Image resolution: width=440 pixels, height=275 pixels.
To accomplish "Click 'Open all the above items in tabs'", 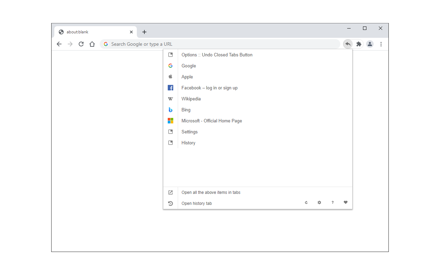I will [x=211, y=192].
